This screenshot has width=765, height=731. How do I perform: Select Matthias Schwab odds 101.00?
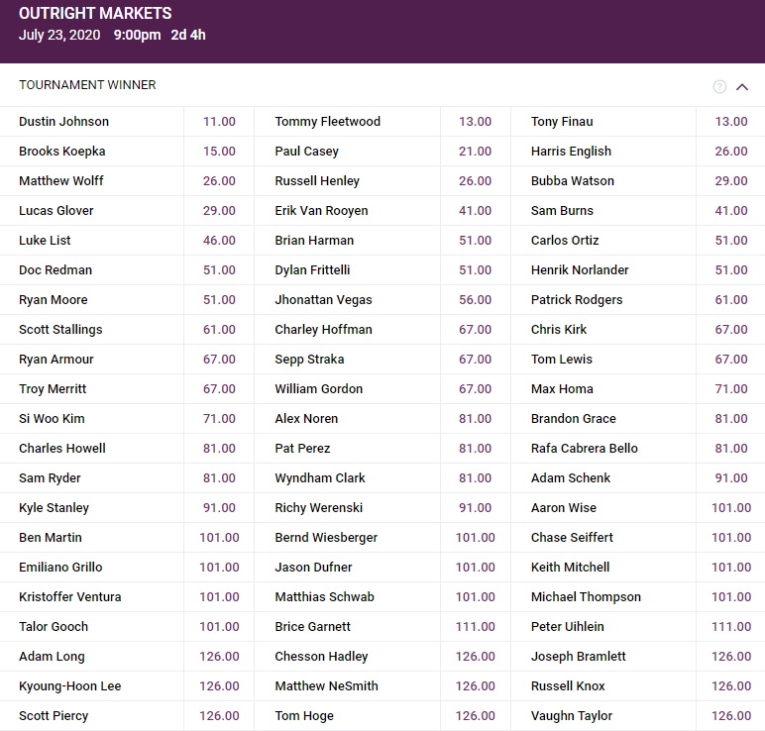click(476, 597)
